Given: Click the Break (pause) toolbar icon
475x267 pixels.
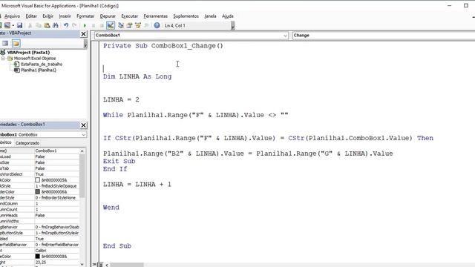Looking at the screenshot, I should click(x=94, y=25).
